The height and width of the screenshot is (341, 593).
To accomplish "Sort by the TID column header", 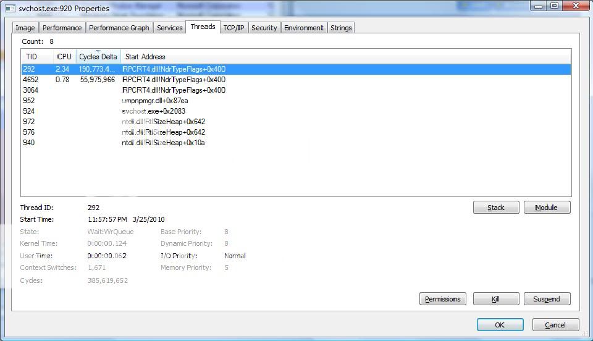I will pos(37,57).
